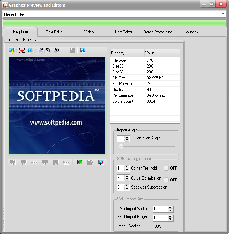The image size is (229, 234).
Task: Select the Graphics tab
Action: tap(20, 32)
